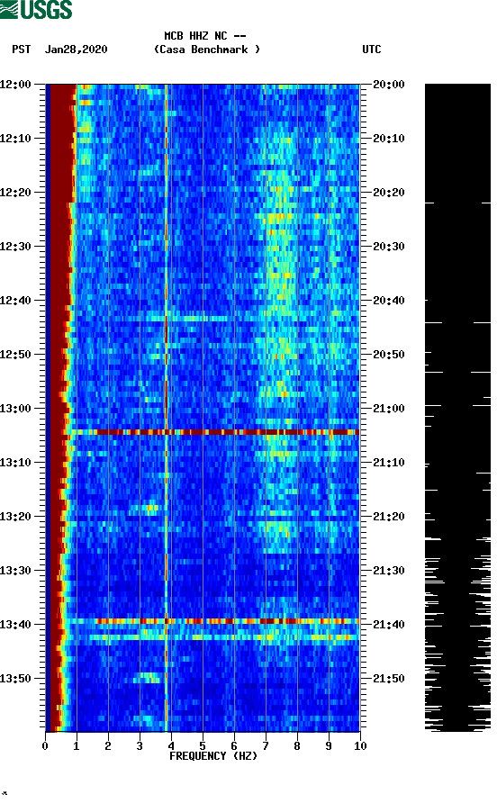Screen dimensions: 497x803
Task: Click the frequency axis tick label 3
Action: (140, 746)
